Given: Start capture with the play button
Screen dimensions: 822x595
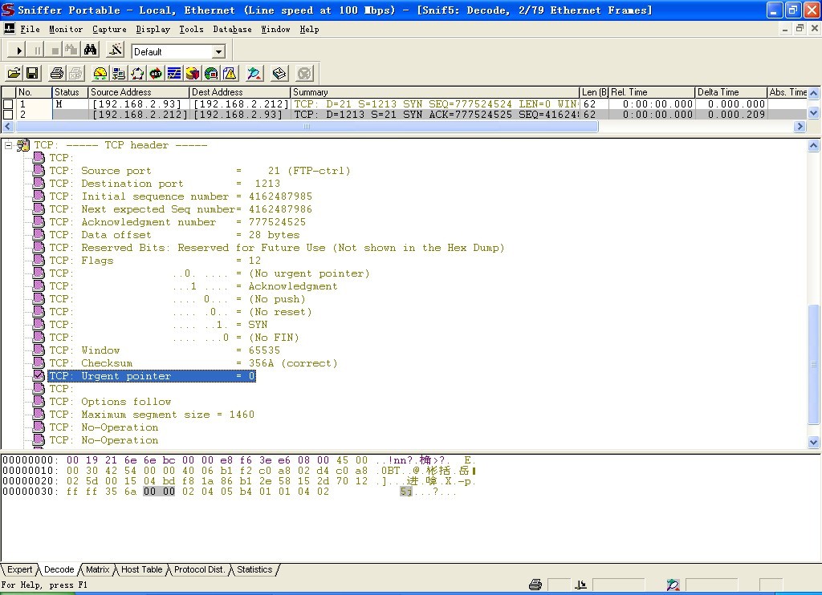Looking at the screenshot, I should click(18, 51).
